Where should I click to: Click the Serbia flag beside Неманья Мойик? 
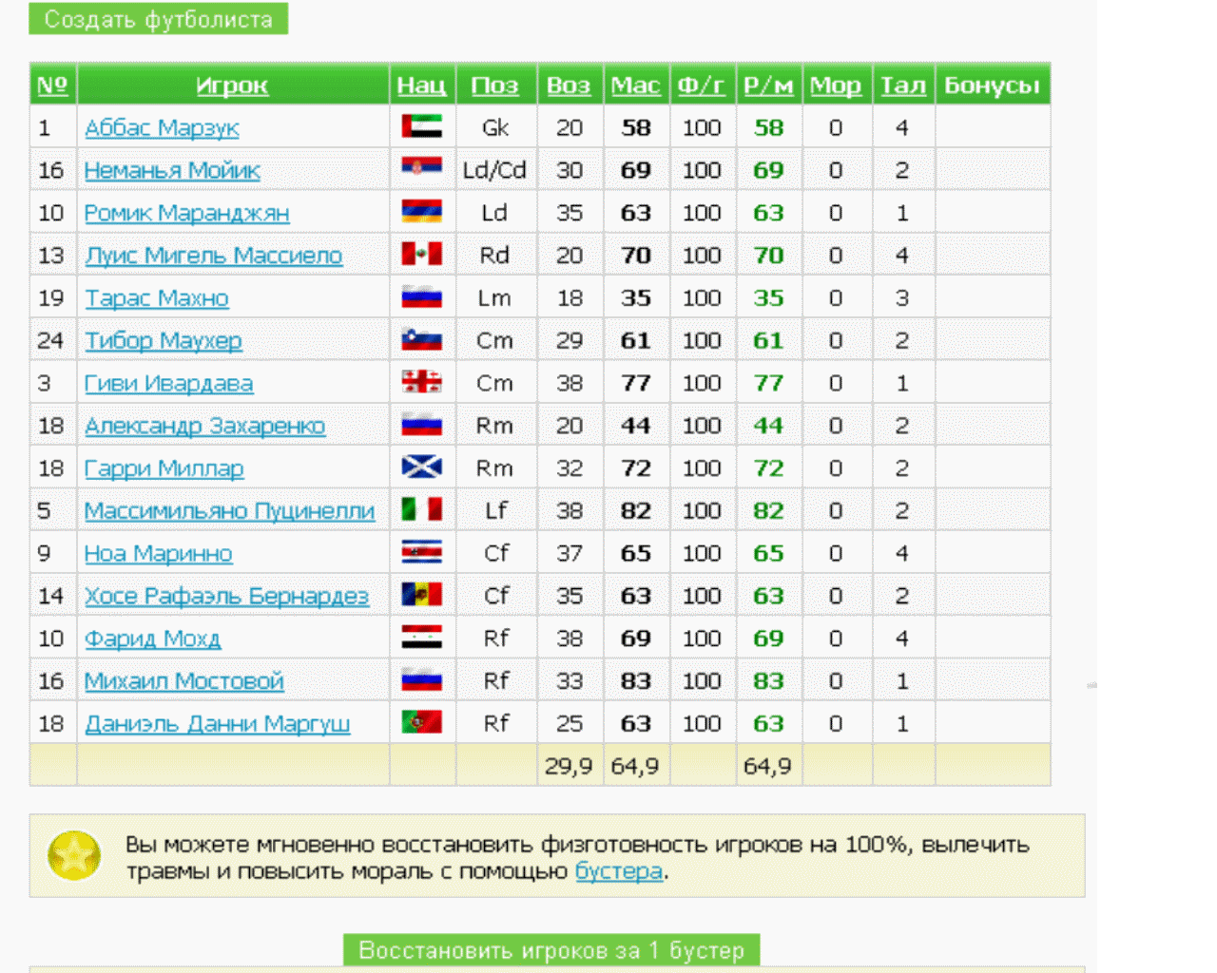pos(421,169)
